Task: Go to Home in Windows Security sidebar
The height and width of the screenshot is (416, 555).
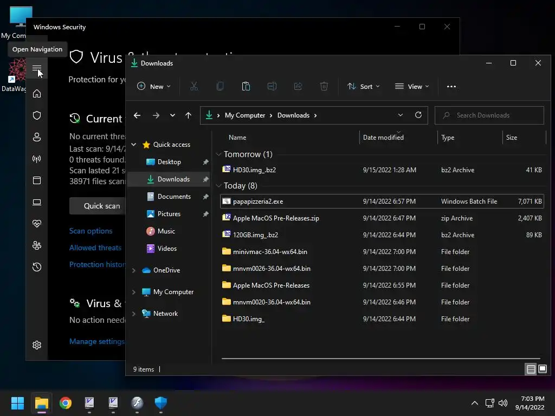Action: (x=37, y=94)
